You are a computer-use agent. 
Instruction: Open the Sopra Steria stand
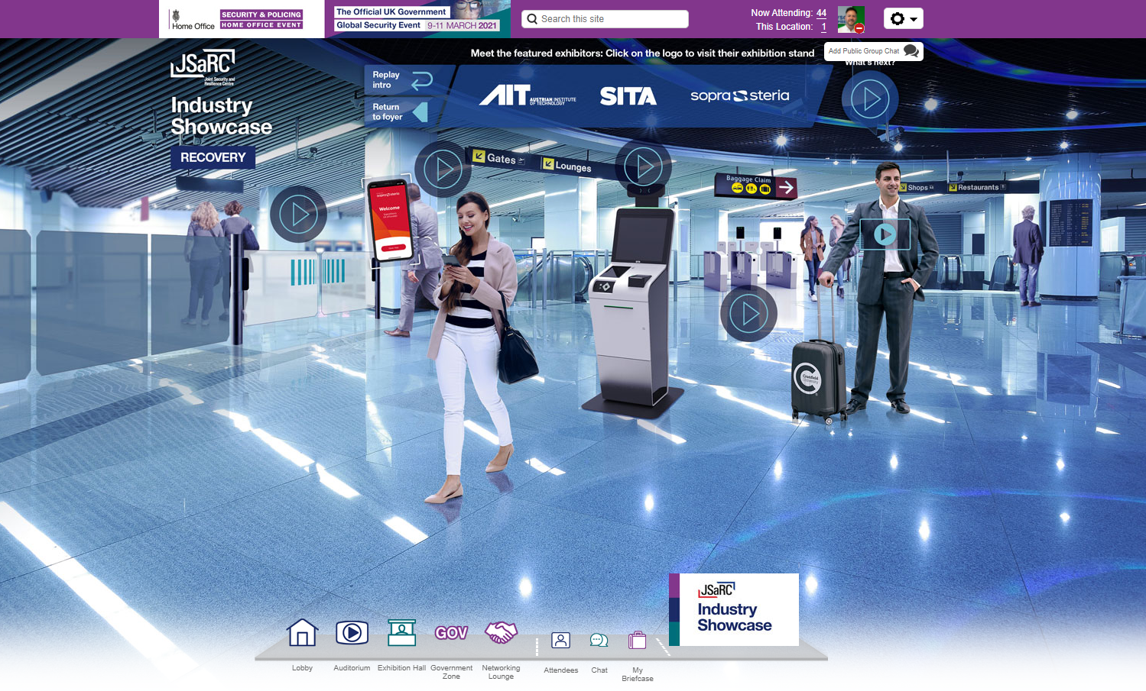point(739,96)
